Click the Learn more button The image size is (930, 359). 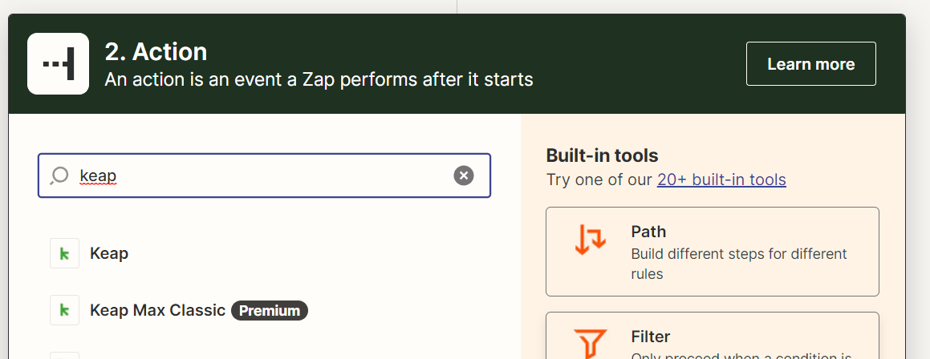click(810, 63)
